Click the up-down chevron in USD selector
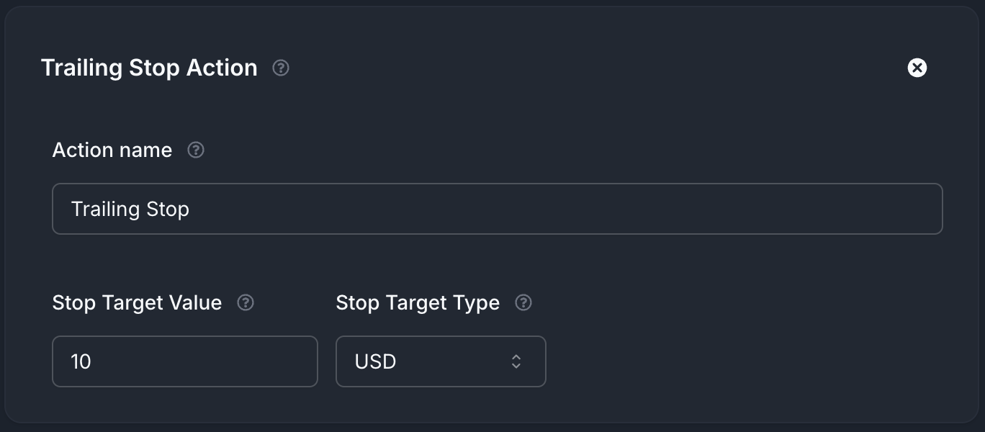 (516, 361)
